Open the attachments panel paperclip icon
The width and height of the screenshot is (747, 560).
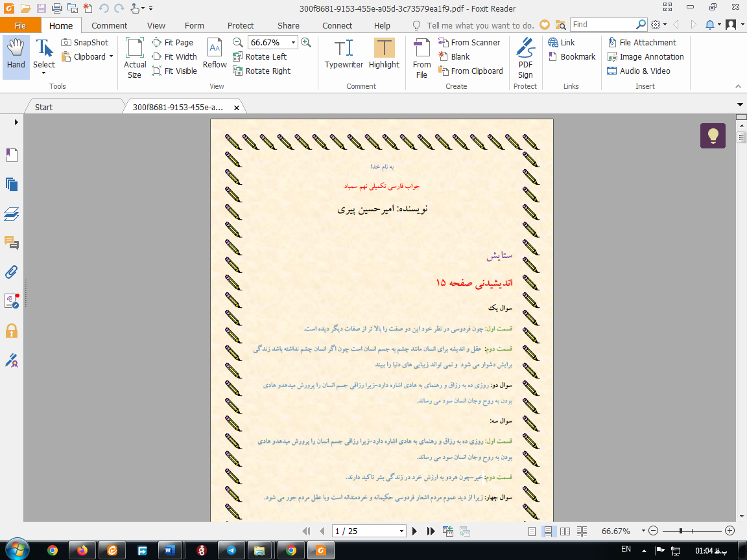click(x=11, y=272)
